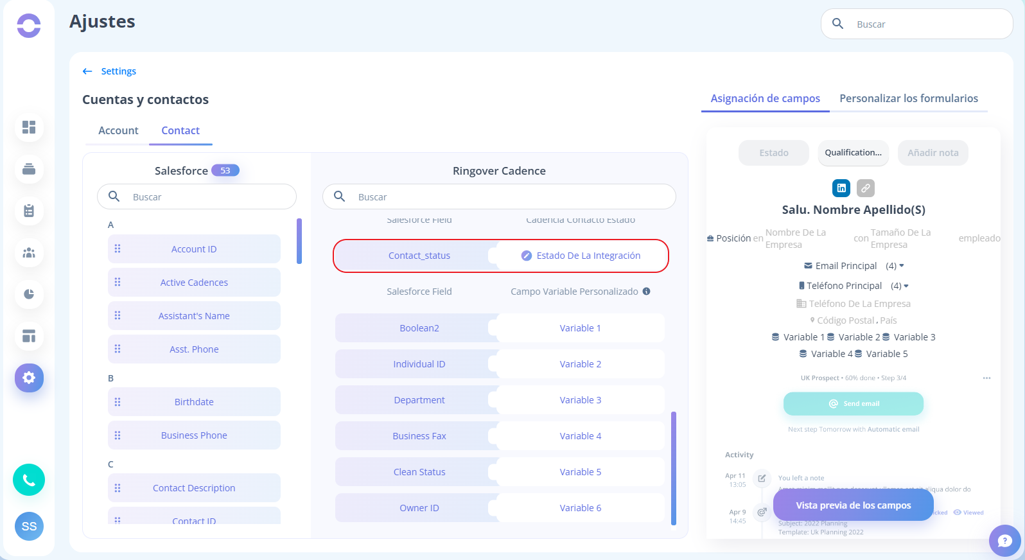The width and height of the screenshot is (1025, 560).
Task: Click the Variable 6 slot
Action: click(x=581, y=508)
